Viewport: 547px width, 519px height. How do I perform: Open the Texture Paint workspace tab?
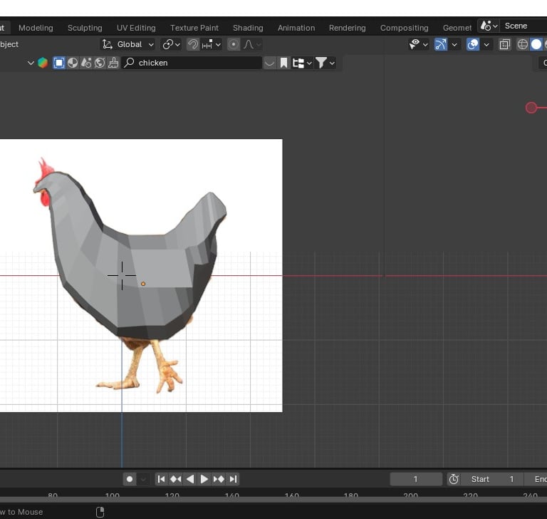(x=194, y=28)
